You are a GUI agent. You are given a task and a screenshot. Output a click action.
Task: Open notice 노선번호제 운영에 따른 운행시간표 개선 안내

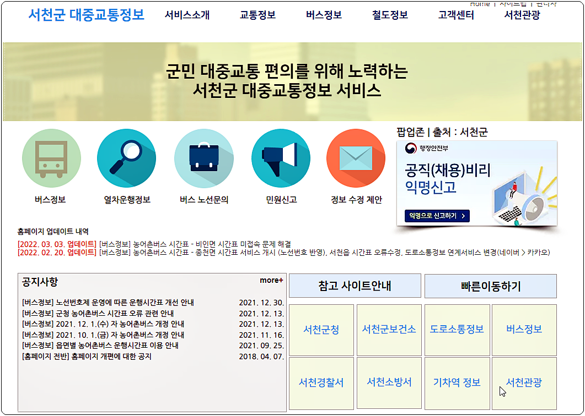108,303
